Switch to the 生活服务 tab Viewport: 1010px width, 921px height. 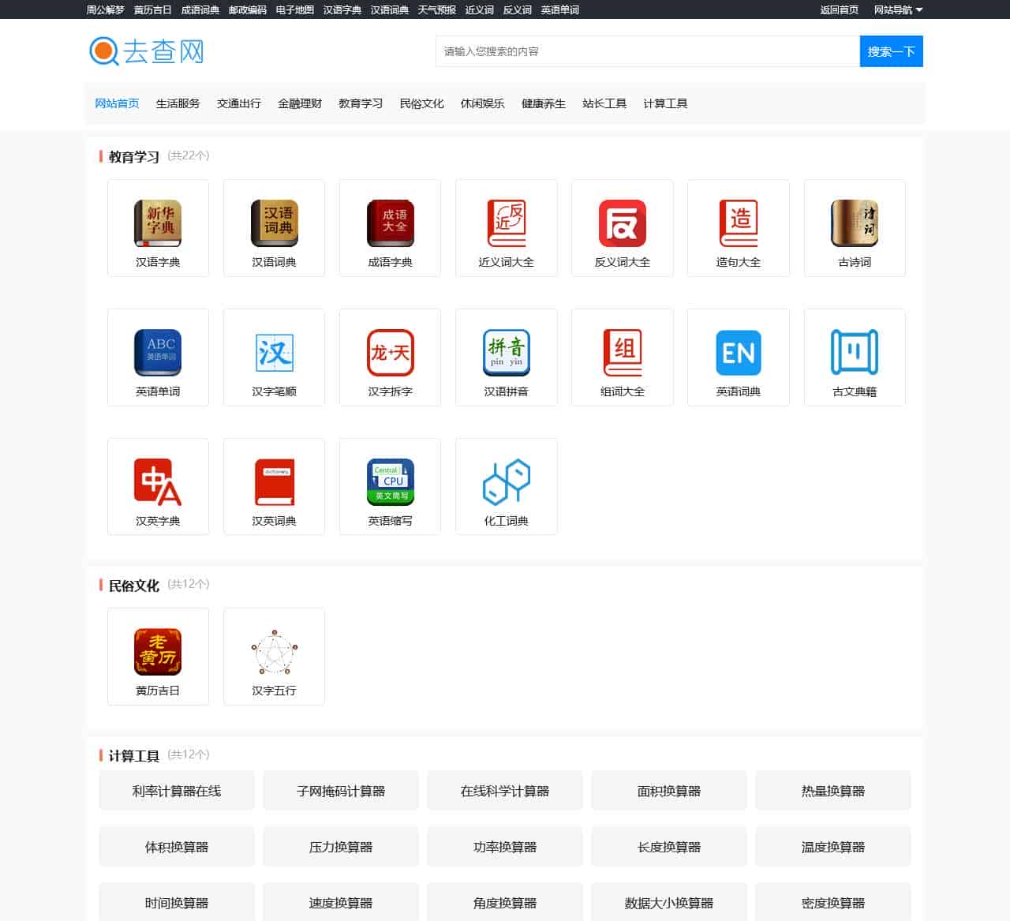tap(178, 103)
